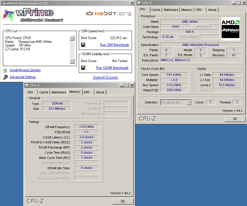Switch to the Cache tab in the processor window

coord(156,10)
